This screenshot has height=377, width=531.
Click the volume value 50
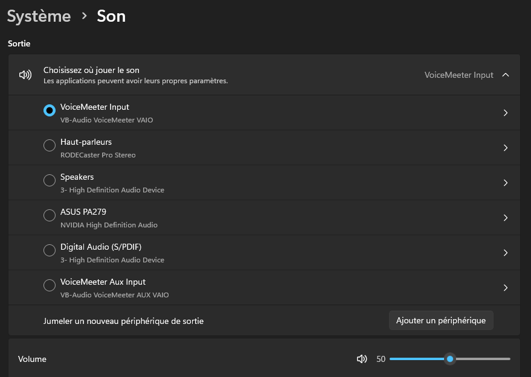tap(381, 359)
